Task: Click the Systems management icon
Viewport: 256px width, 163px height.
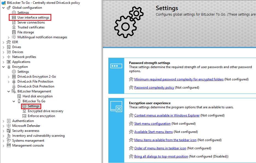Action: [x=9, y=141]
